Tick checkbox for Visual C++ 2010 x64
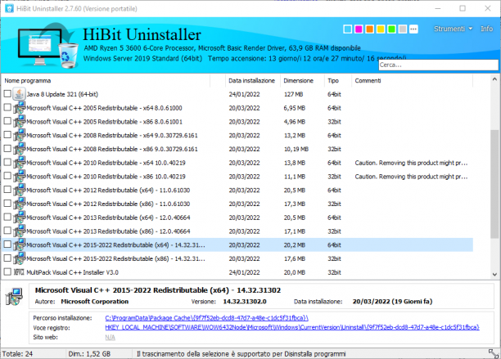The height and width of the screenshot is (359, 501). tap(7, 163)
